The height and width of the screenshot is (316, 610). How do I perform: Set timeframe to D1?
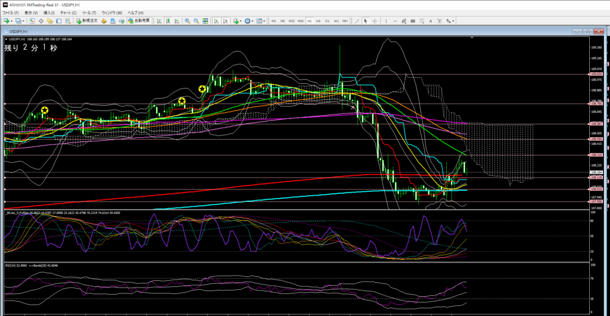click(x=327, y=21)
